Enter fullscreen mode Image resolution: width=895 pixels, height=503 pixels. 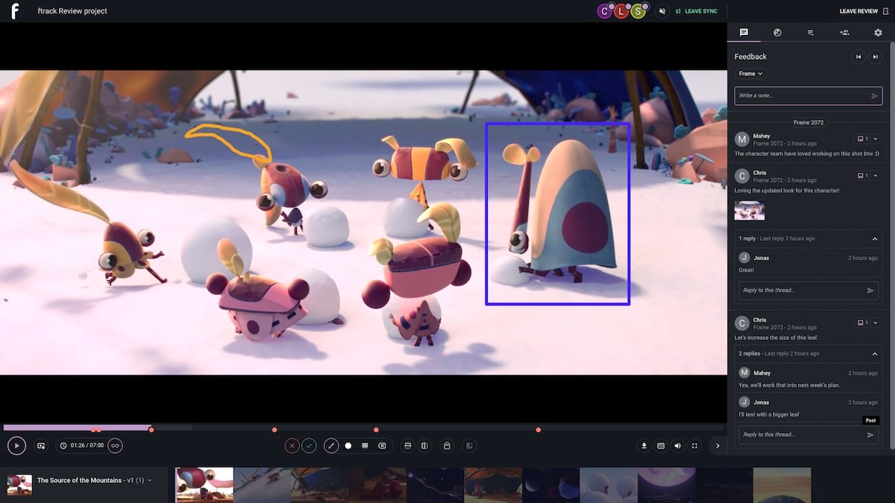(694, 446)
